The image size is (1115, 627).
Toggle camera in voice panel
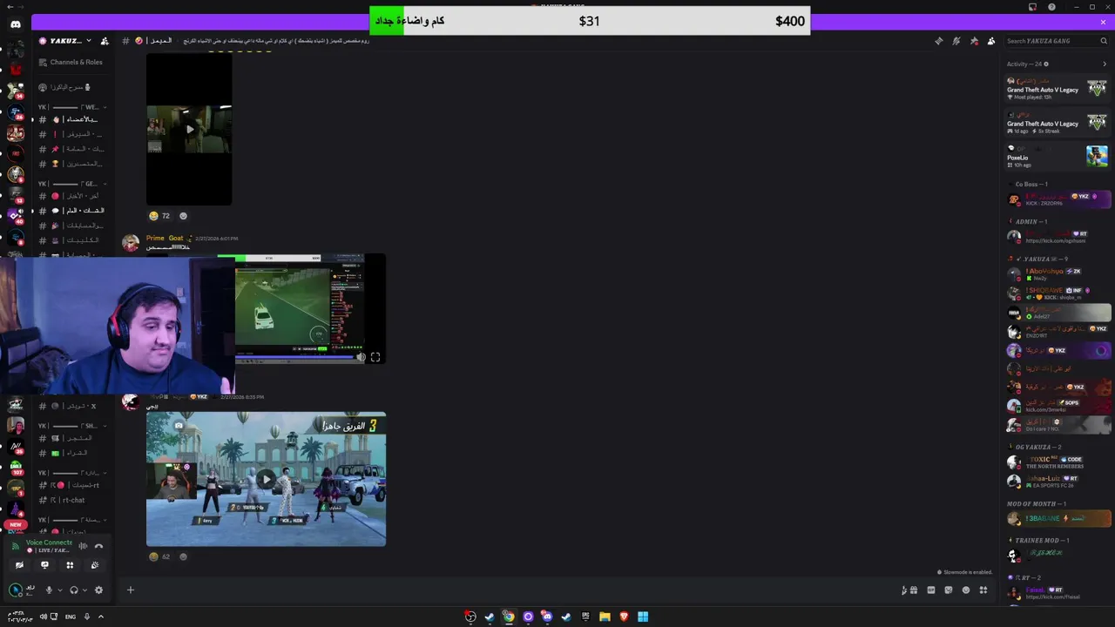click(19, 565)
